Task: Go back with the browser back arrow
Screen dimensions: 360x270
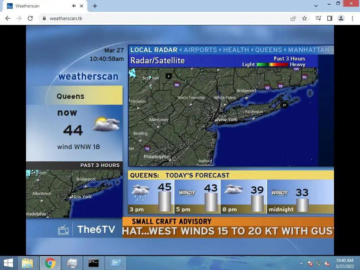Action: tap(8, 18)
